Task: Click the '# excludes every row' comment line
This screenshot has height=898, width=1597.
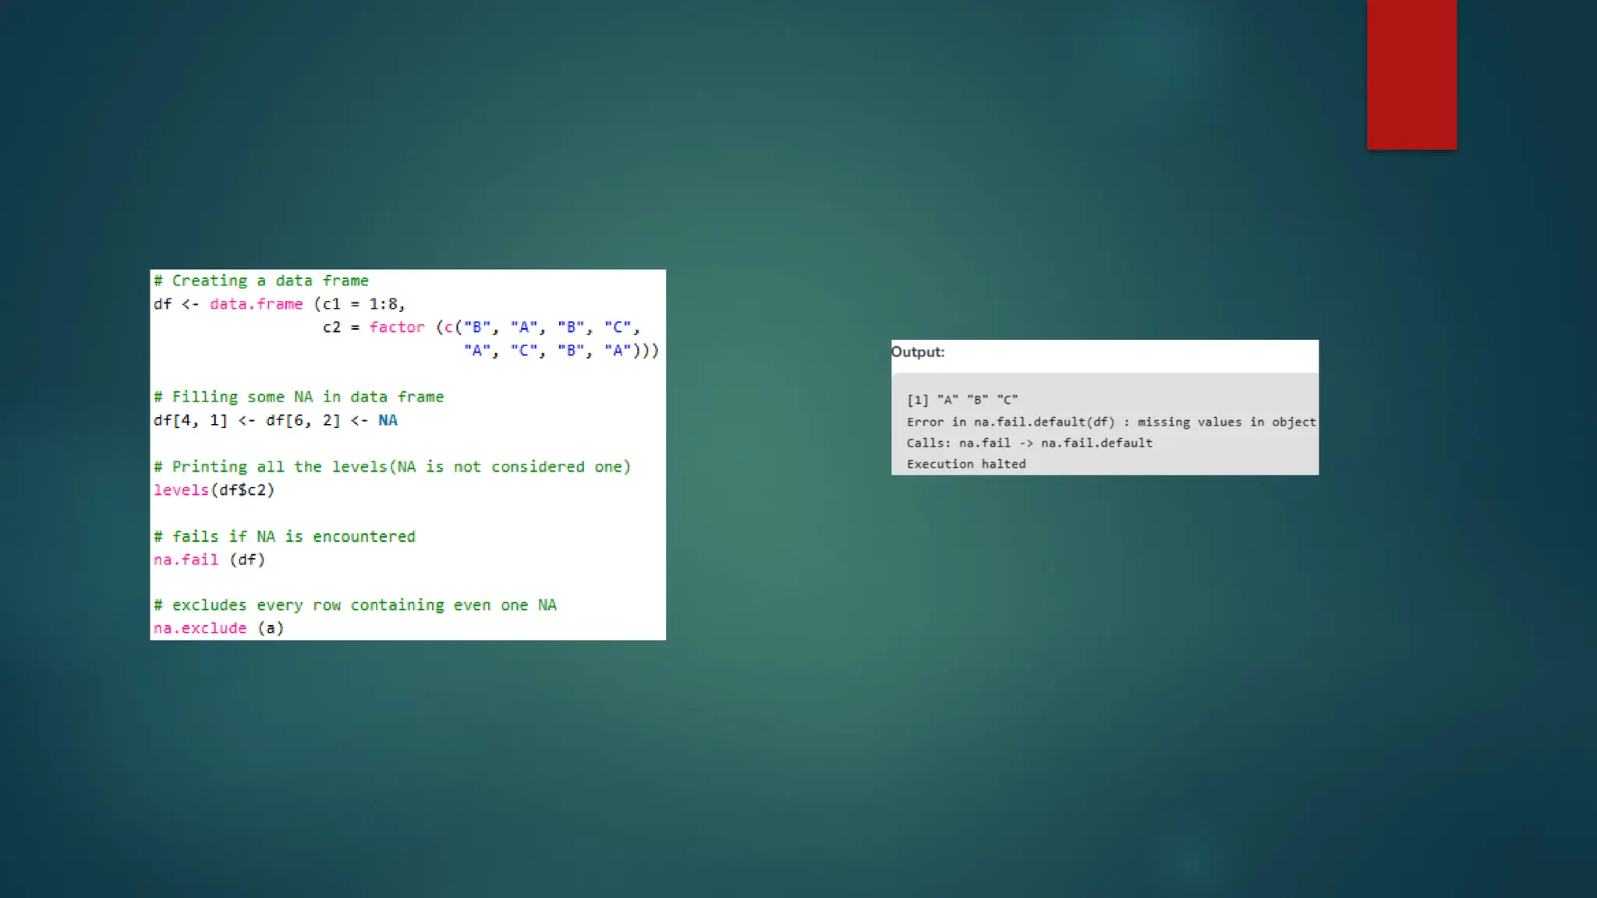Action: pos(355,605)
